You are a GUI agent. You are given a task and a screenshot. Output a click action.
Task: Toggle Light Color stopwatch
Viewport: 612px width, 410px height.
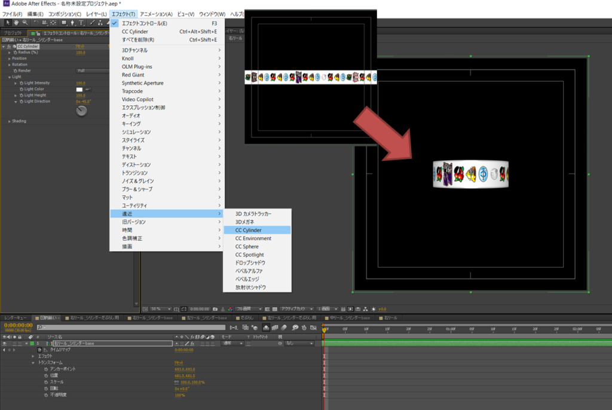click(22, 89)
